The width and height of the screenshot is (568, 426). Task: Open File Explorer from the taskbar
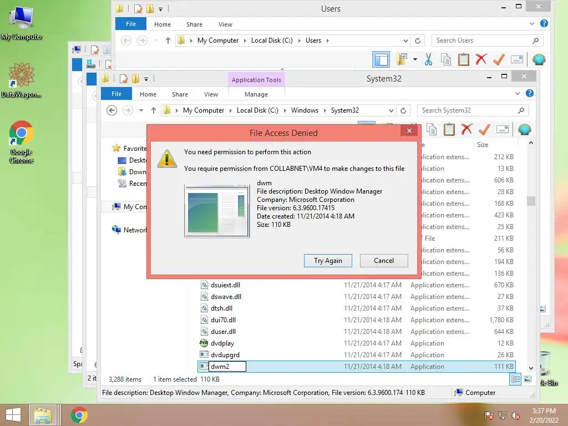(42, 415)
